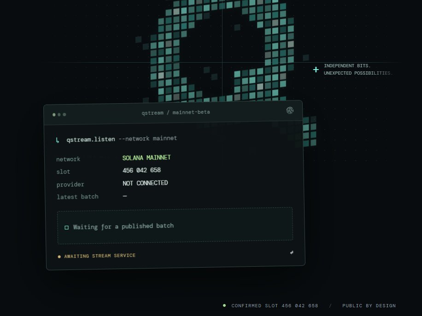Click the green dot before CONFIRMED SLOT
The image size is (422, 316).
(x=224, y=305)
